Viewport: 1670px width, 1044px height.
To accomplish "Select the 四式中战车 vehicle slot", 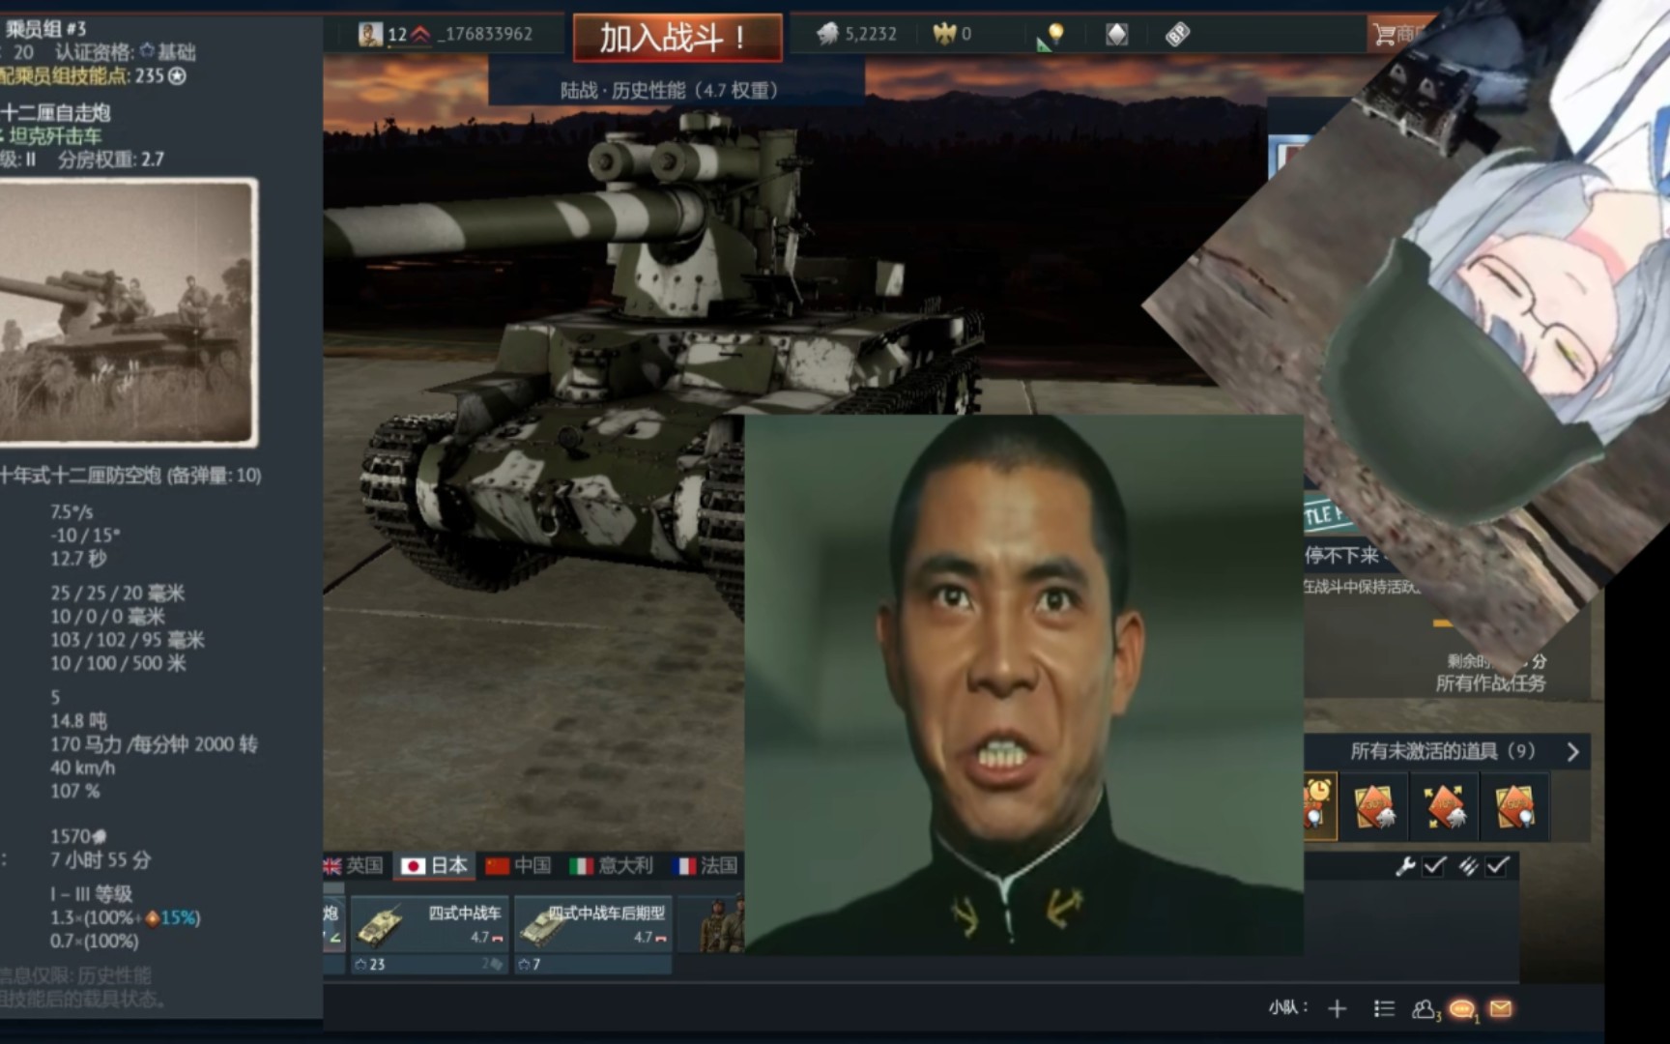I will point(428,934).
